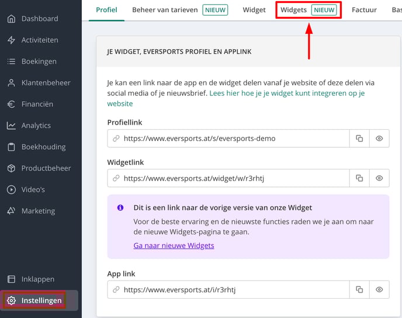Switch to the Profiel tab
This screenshot has height=318, width=402.
click(x=106, y=10)
